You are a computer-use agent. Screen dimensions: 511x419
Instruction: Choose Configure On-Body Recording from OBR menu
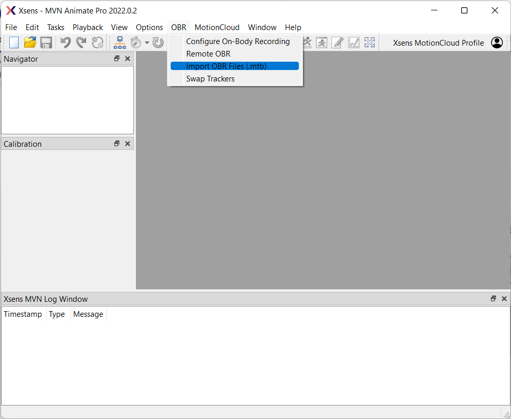tap(238, 41)
